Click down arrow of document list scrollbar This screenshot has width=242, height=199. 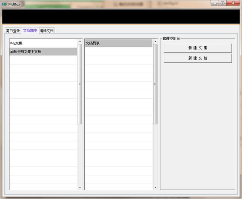[x=155, y=187]
